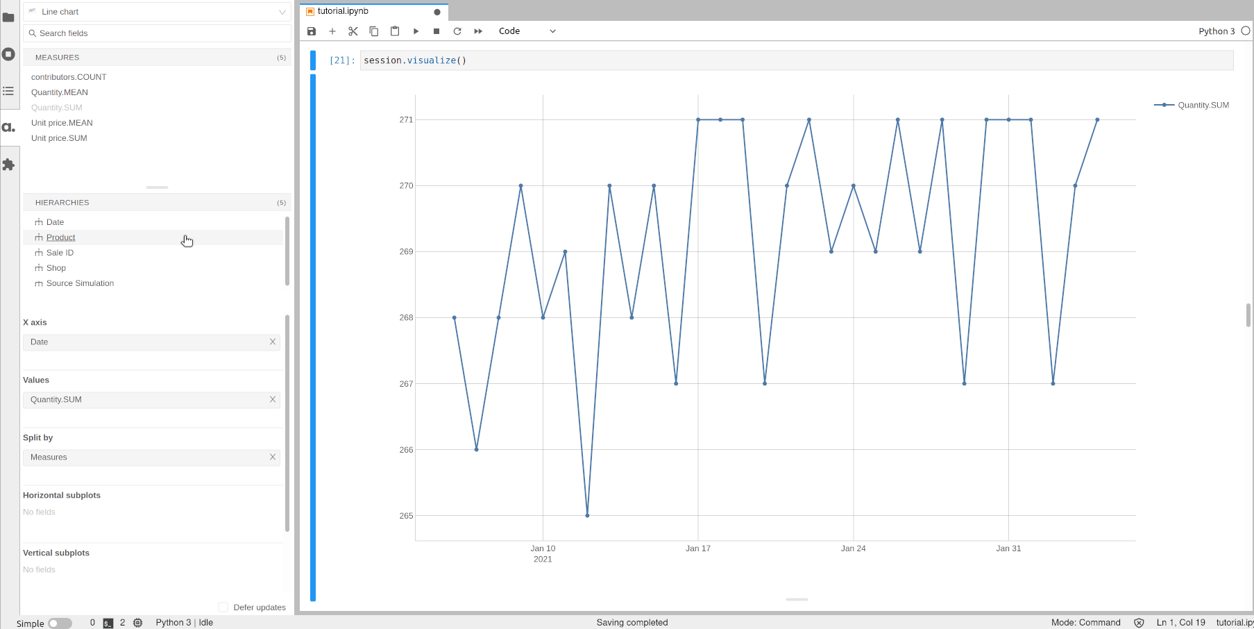Save the notebook with the disk icon

pos(312,31)
